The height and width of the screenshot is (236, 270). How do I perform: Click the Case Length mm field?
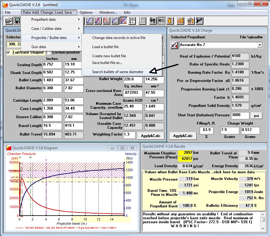(74, 109)
